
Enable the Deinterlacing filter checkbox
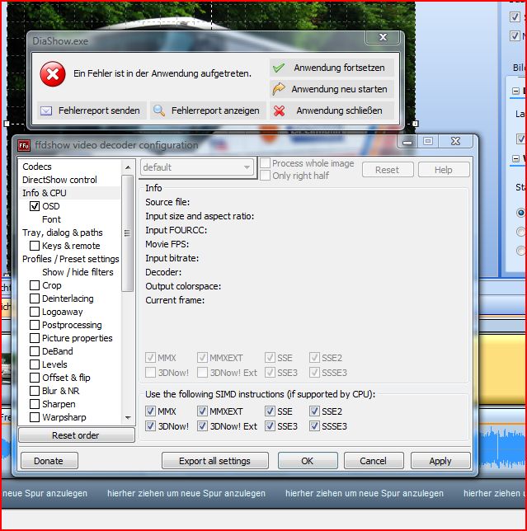click(35, 298)
